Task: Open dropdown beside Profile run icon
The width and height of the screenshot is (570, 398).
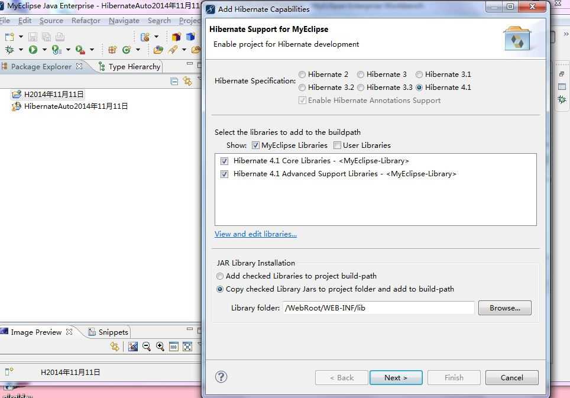Action: point(68,50)
